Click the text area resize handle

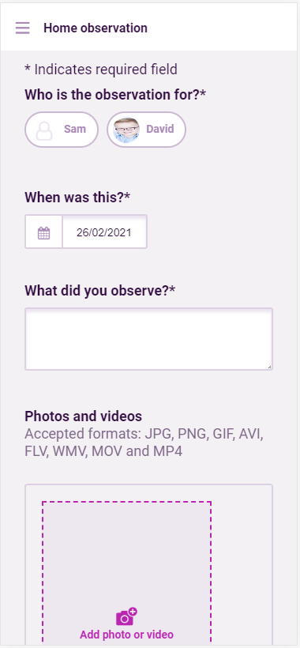269,367
